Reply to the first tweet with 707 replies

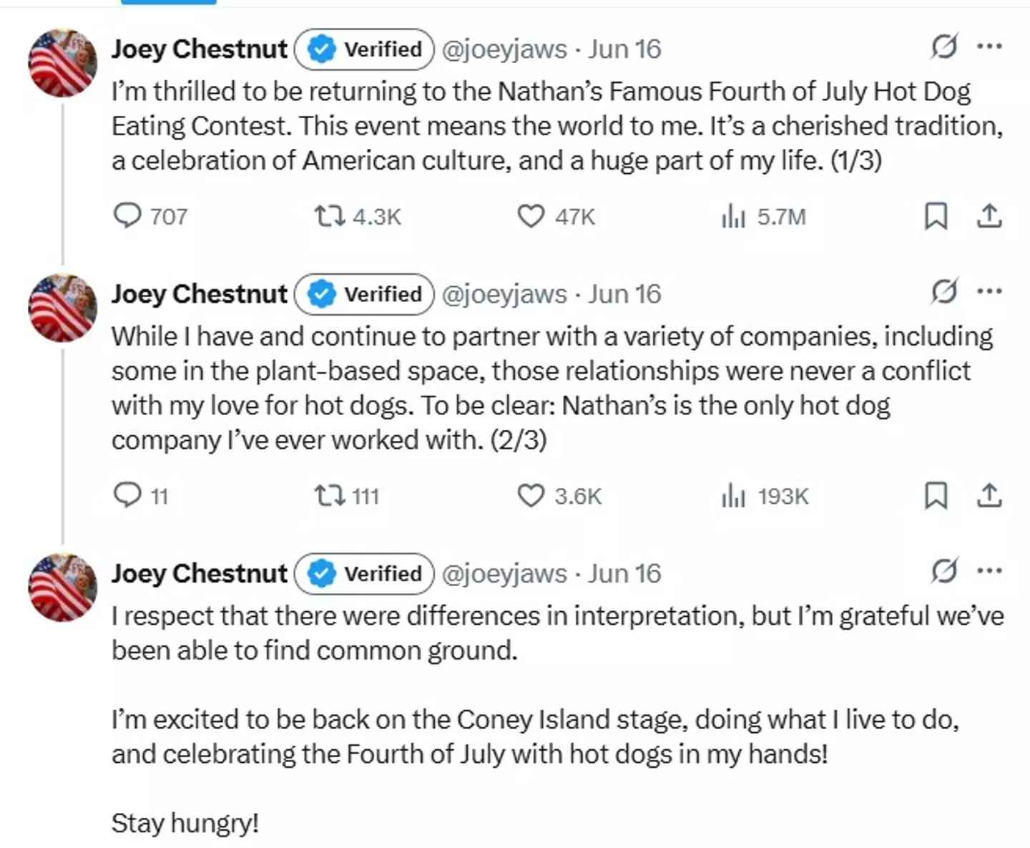129,215
